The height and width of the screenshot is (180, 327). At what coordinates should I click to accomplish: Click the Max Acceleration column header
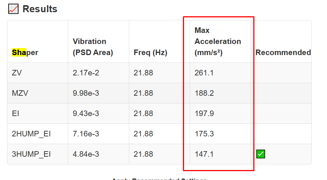click(x=218, y=41)
